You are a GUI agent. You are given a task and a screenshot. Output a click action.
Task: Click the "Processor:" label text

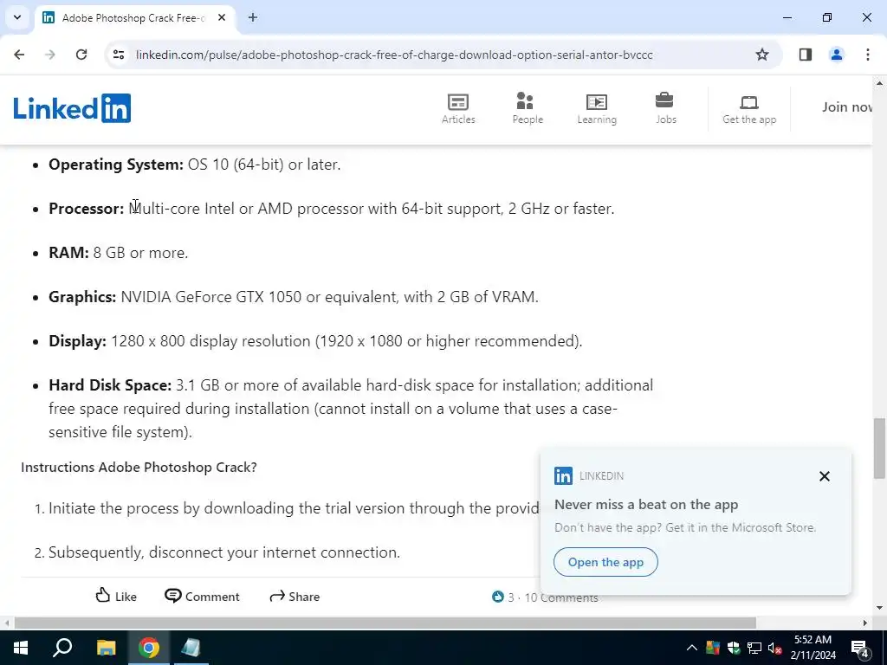86,209
